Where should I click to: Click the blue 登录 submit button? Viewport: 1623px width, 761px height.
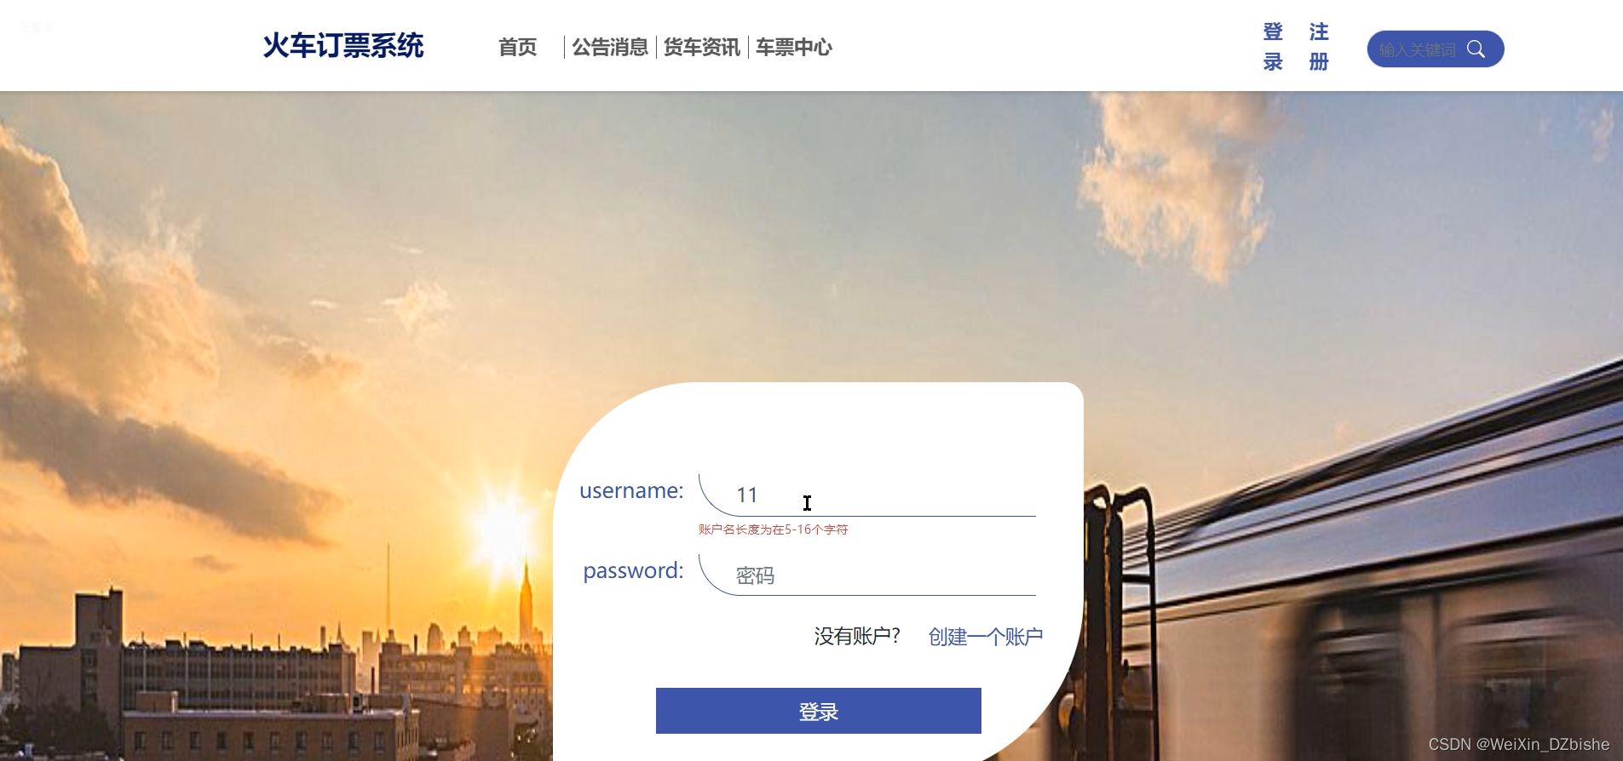(819, 711)
